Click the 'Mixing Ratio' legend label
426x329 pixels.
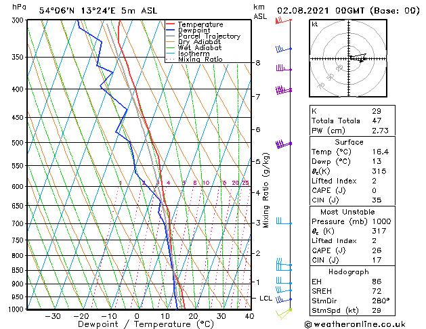click(200, 59)
